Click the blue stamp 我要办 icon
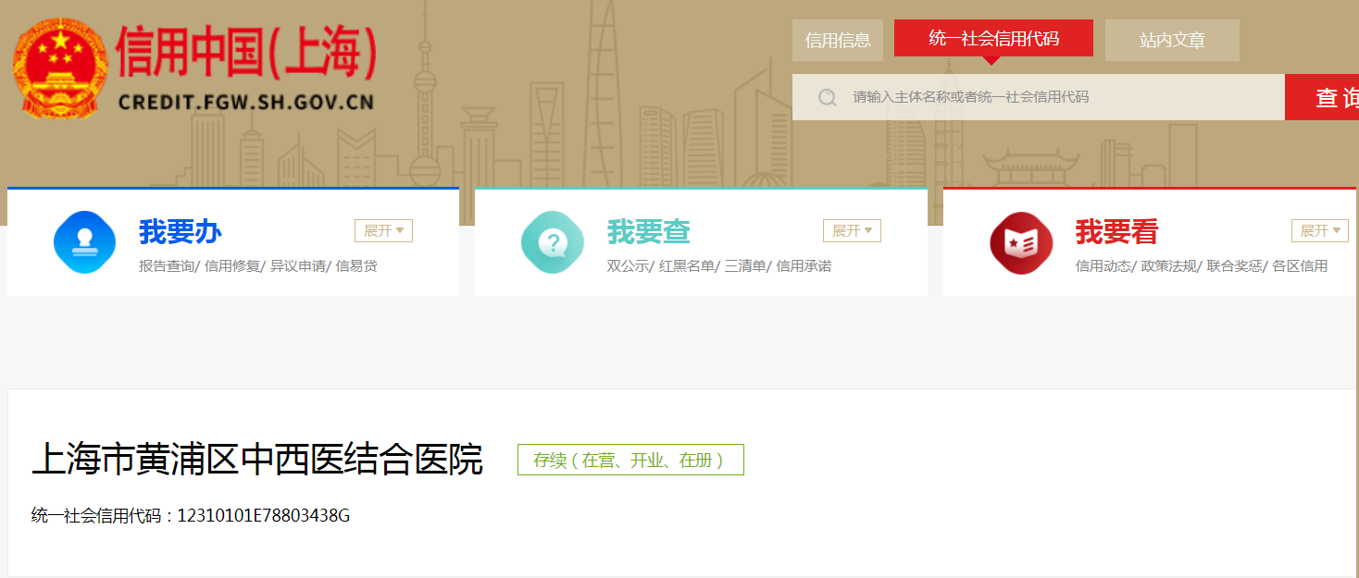1359x578 pixels. tap(85, 243)
